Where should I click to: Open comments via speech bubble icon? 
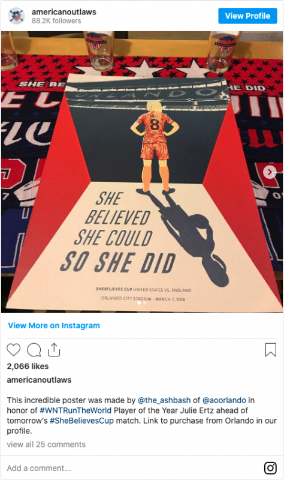tap(34, 350)
